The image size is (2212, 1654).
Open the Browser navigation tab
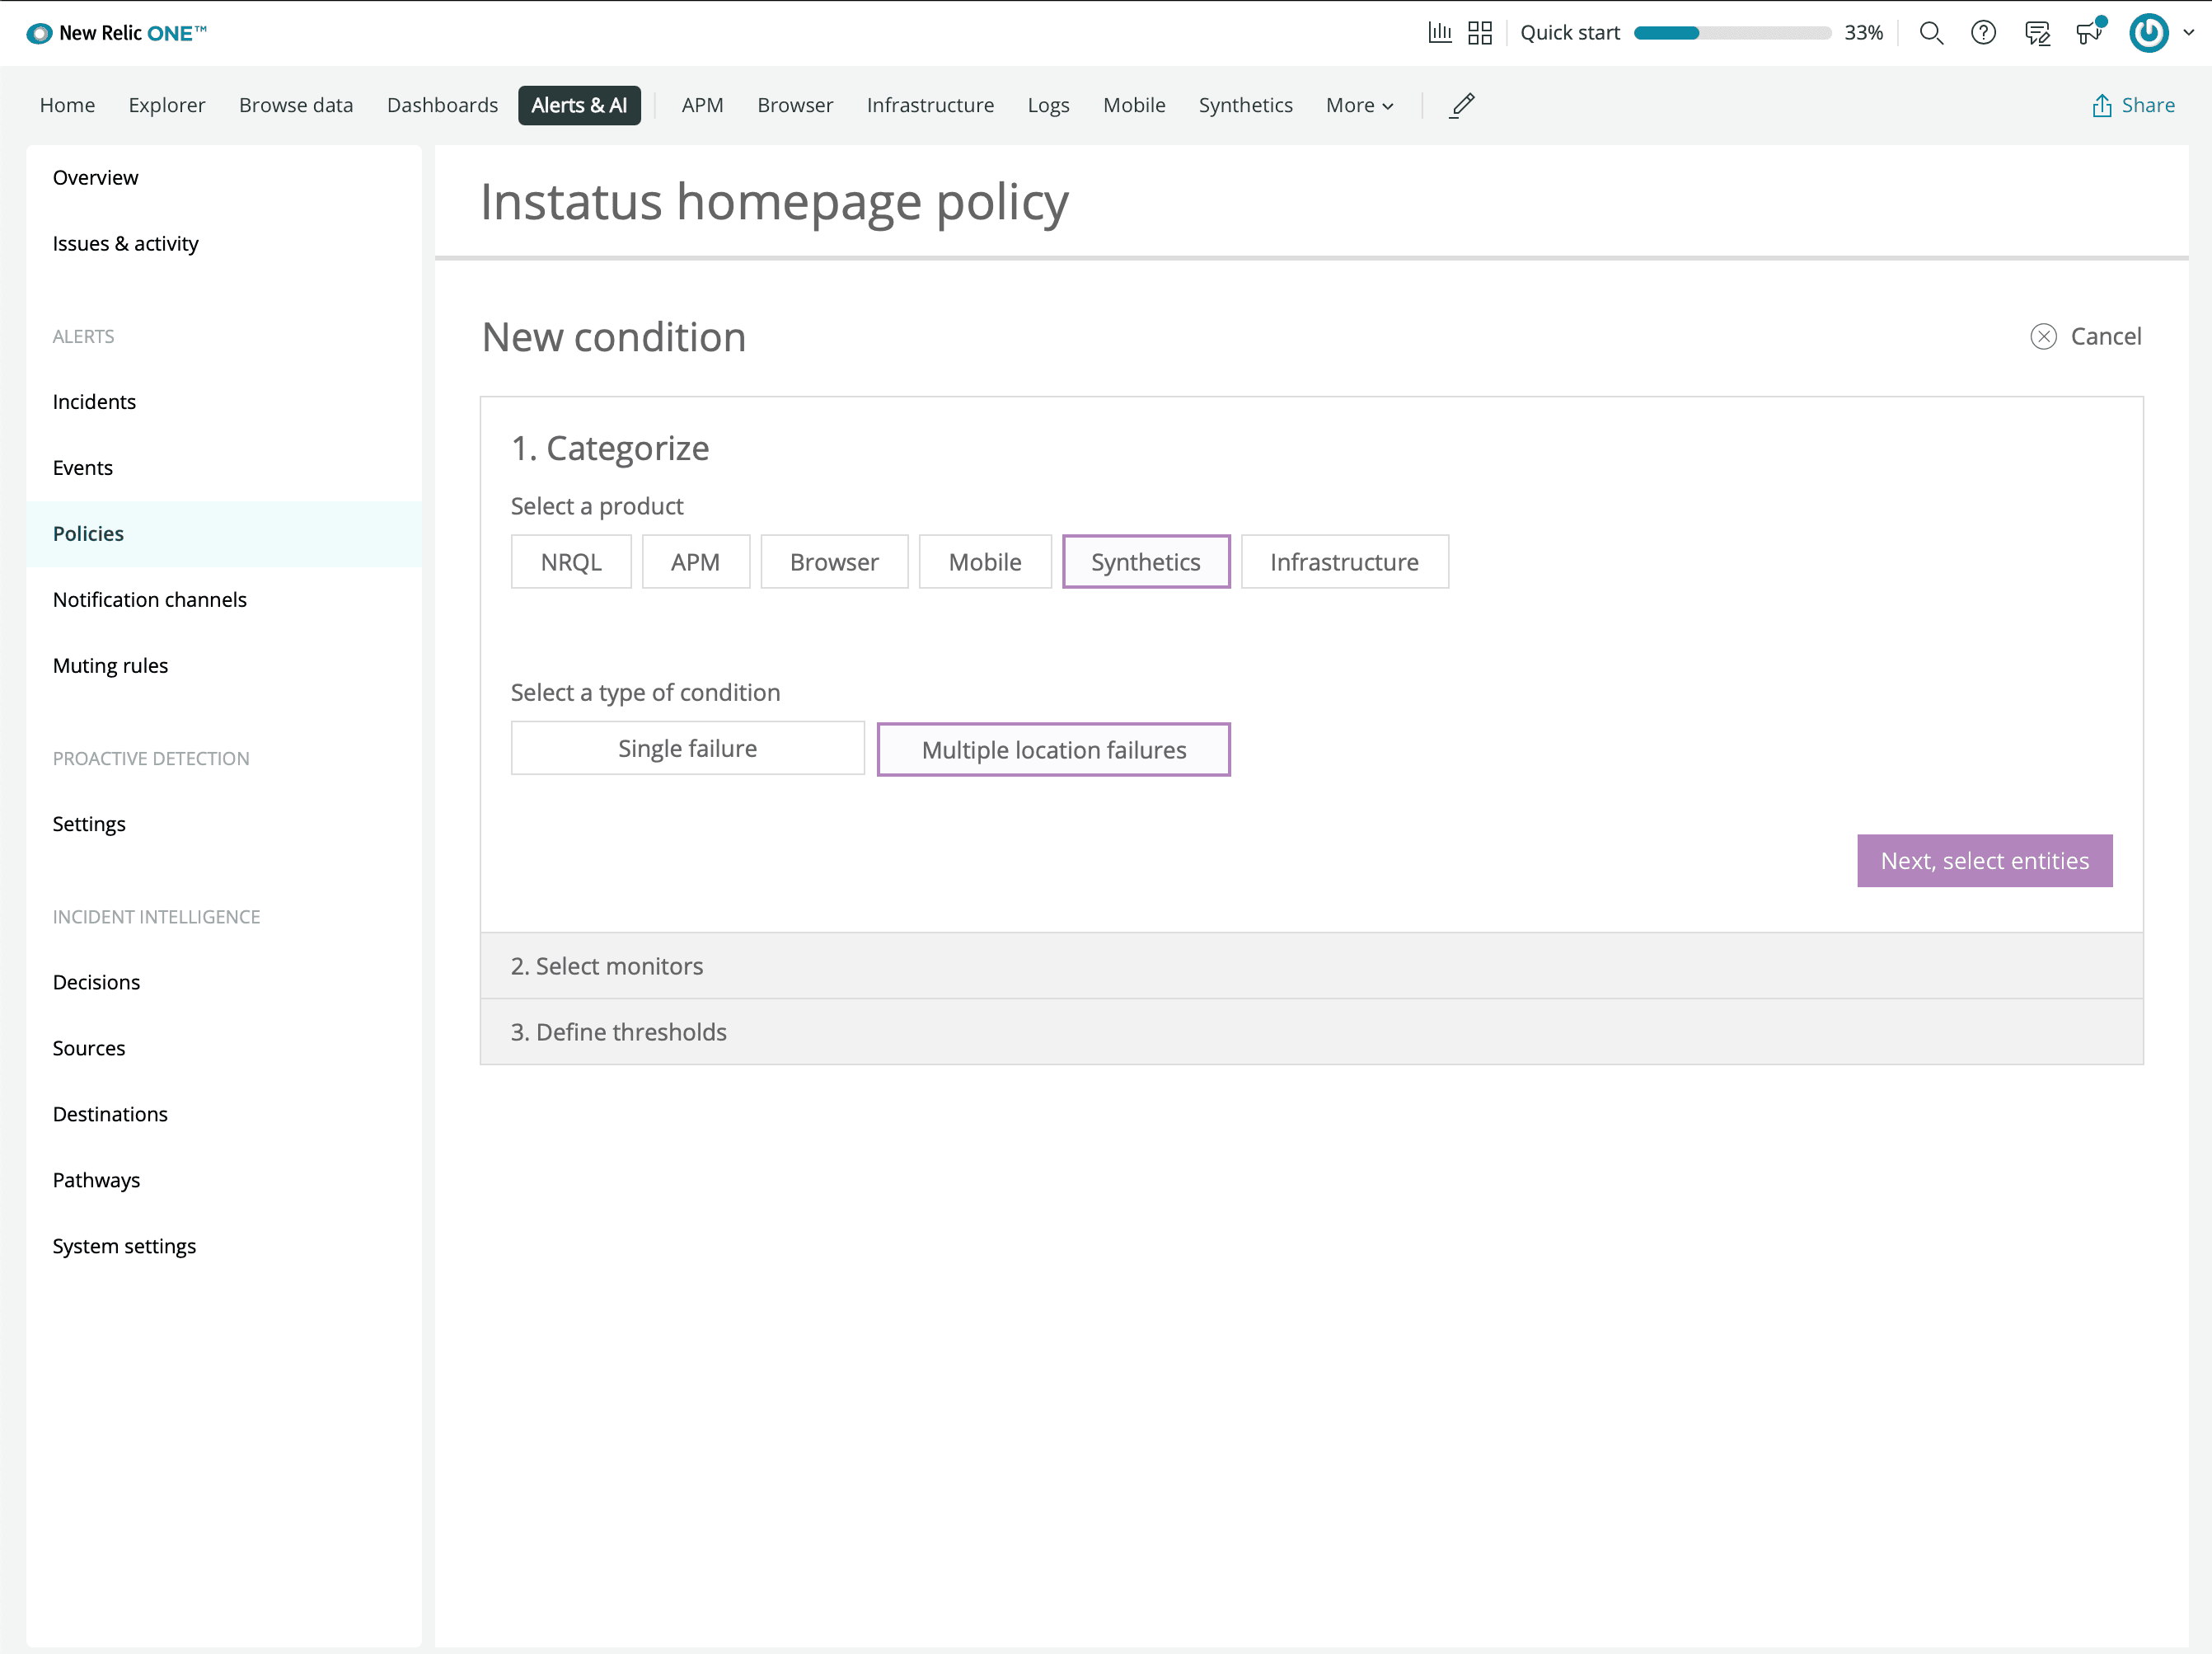click(x=795, y=105)
